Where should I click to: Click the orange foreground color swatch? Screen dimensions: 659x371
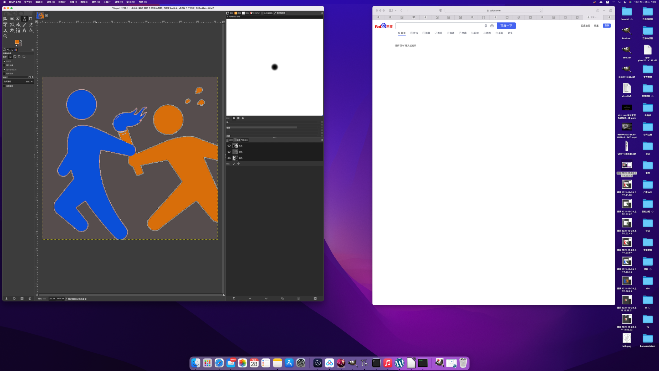tap(17, 42)
